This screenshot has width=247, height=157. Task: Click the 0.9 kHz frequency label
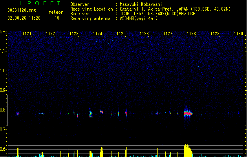point(3,90)
